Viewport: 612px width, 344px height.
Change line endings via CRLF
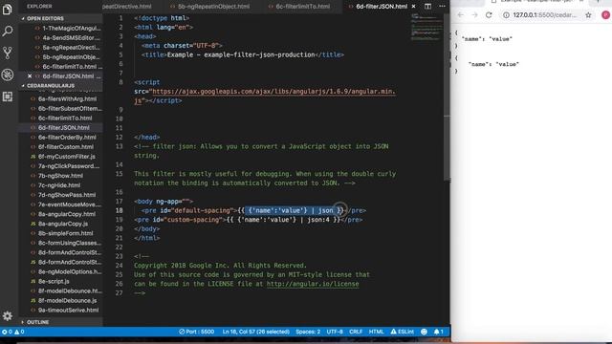[356, 332]
